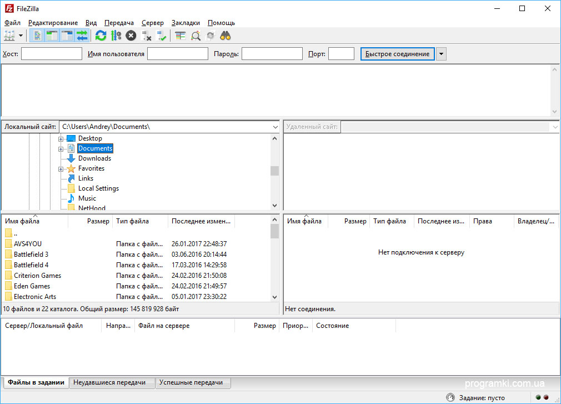Click the Быстрое соединение button
The width and height of the screenshot is (561, 404).
(397, 54)
